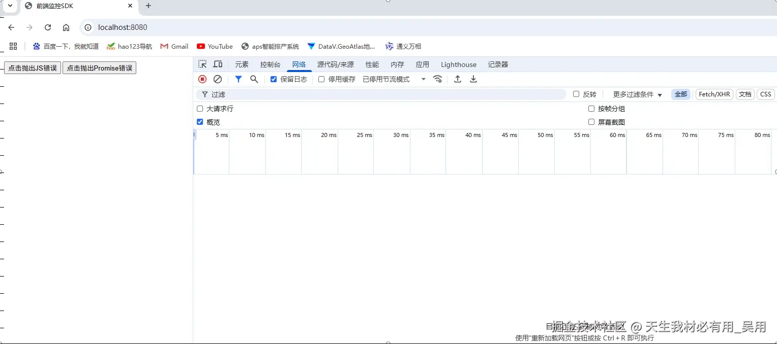Click the 60 ms overview timeline marker
The height and width of the screenshot is (344, 777).
pos(617,135)
